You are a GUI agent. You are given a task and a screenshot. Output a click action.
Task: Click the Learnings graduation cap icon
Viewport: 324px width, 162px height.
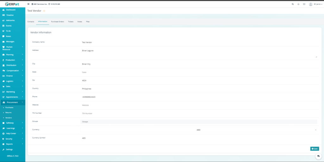coord(3,129)
